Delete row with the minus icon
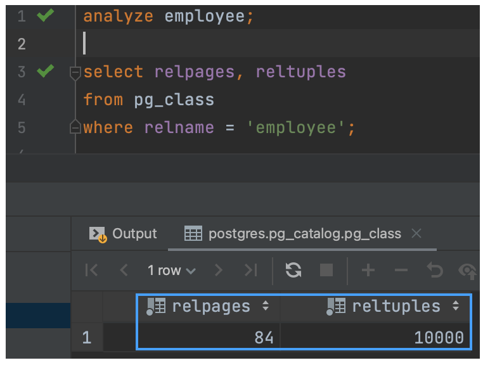The height and width of the screenshot is (365, 483). point(401,271)
